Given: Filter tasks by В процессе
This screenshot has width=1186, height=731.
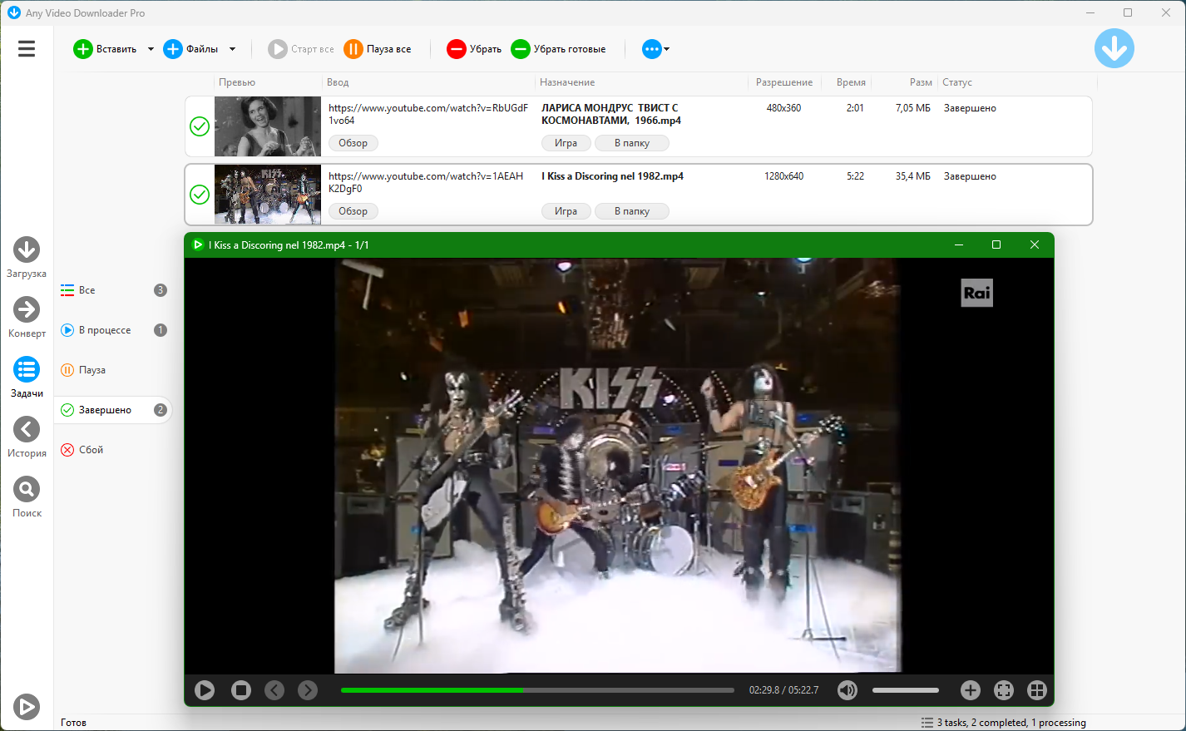Looking at the screenshot, I should pos(113,330).
